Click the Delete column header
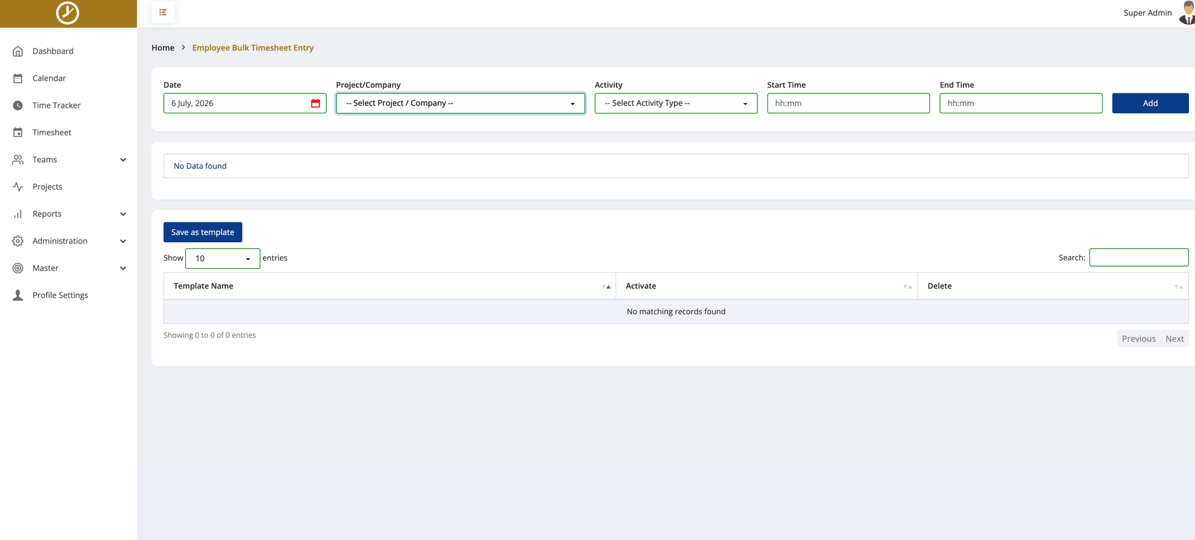Image resolution: width=1195 pixels, height=540 pixels. point(1053,287)
